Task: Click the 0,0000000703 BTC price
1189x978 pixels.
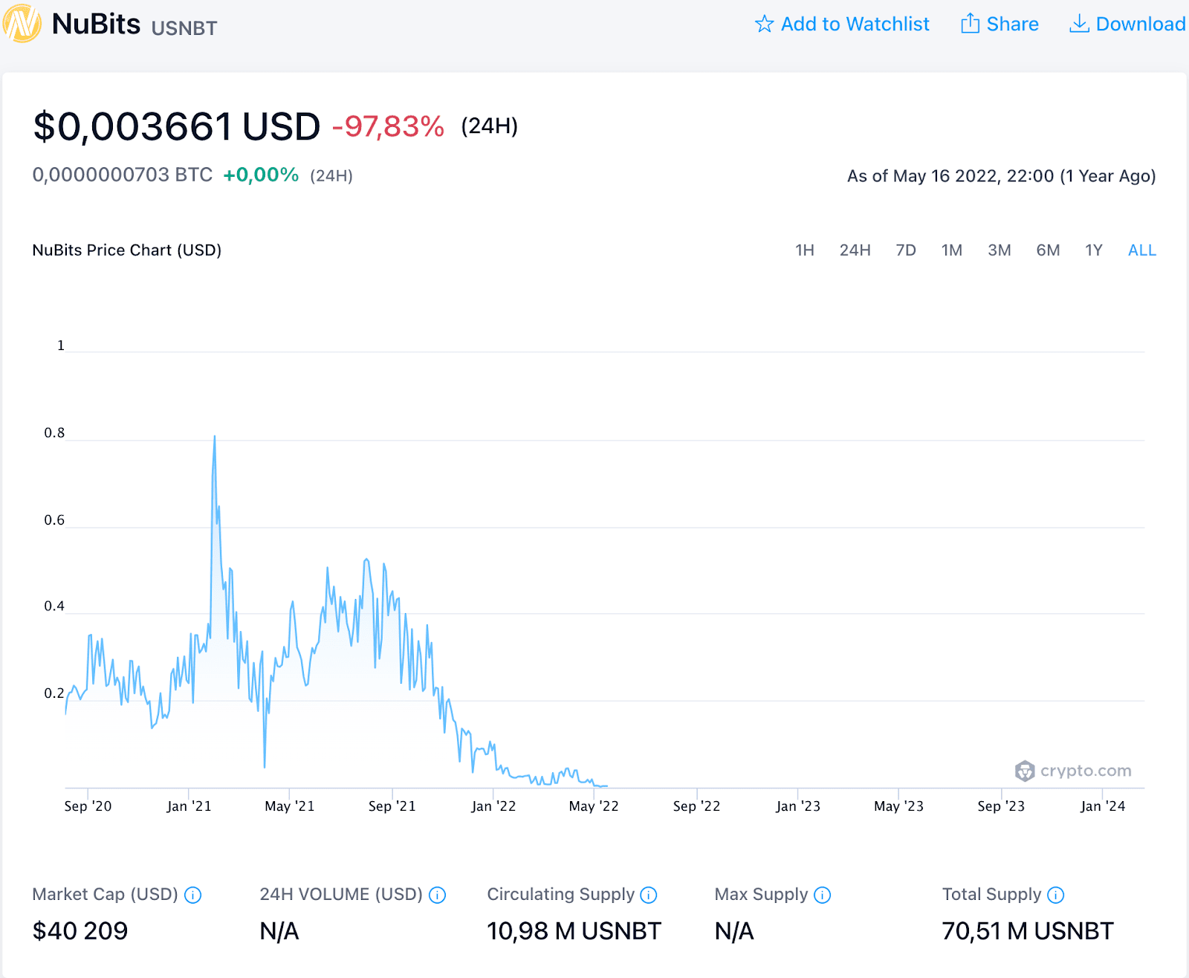Action: click(123, 175)
